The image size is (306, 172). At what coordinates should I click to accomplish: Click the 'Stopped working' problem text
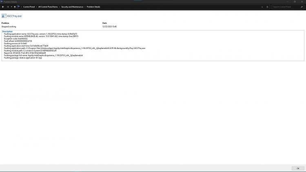point(9,26)
